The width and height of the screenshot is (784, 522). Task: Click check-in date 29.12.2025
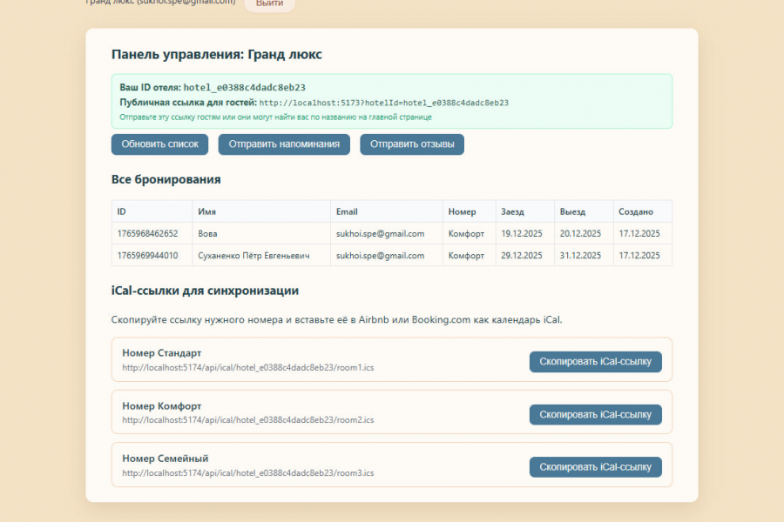pyautogui.click(x=522, y=256)
